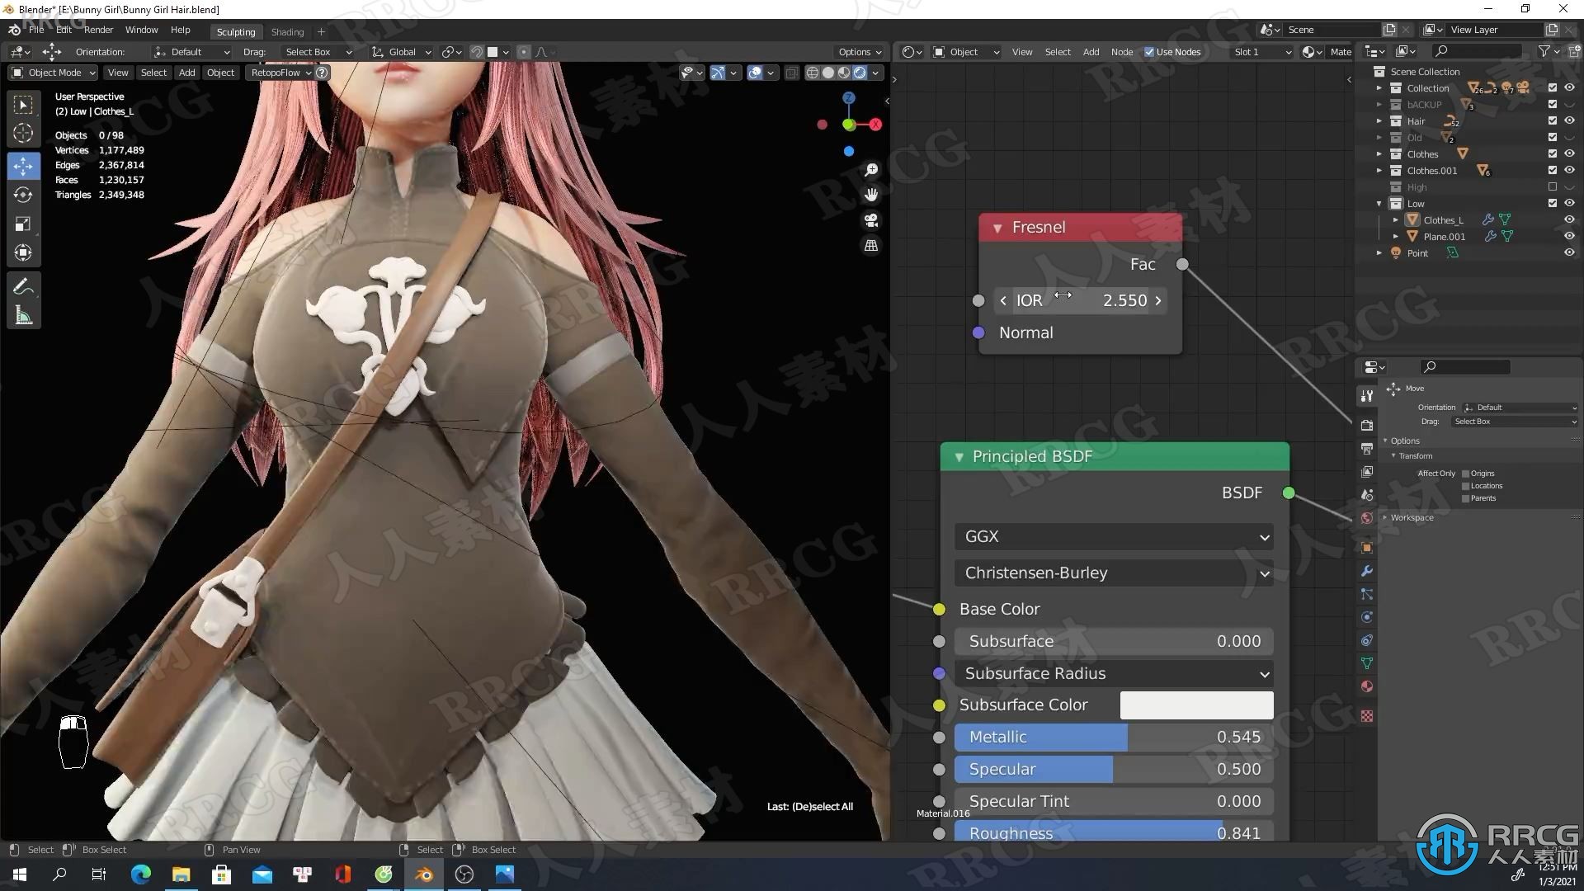Click the Rendered viewport shading icon
Image resolution: width=1584 pixels, height=891 pixels.
click(x=860, y=73)
